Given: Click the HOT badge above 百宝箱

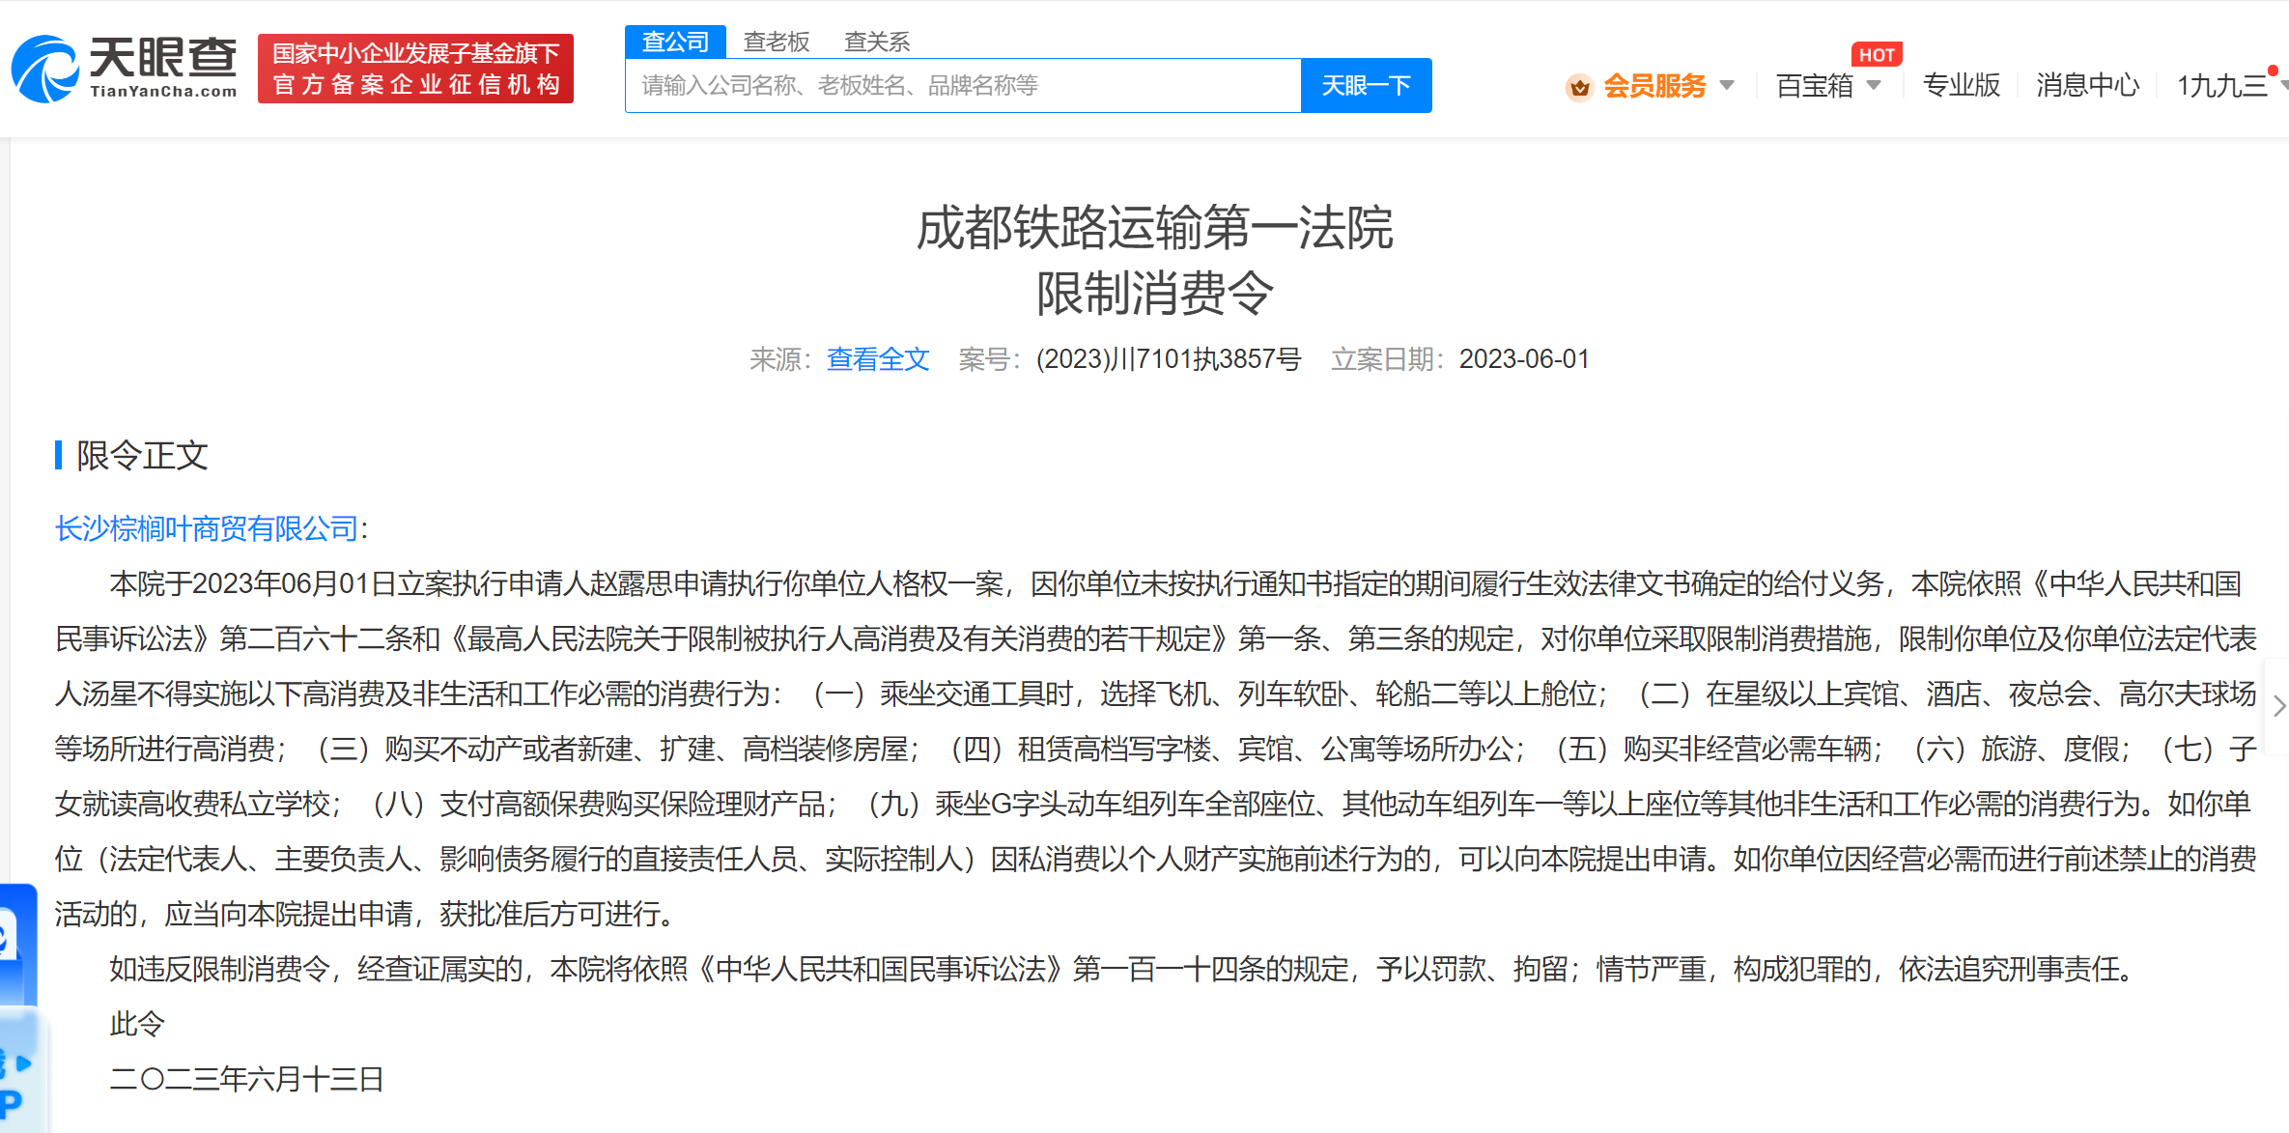Looking at the screenshot, I should tap(1876, 55).
